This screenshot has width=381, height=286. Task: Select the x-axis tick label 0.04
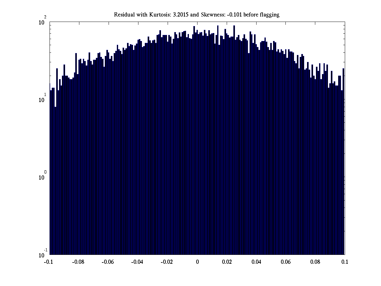(256, 262)
